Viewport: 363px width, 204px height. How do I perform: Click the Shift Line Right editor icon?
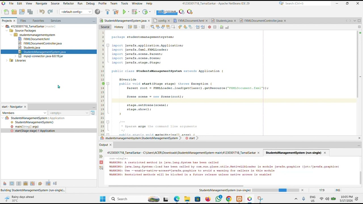coord(202,27)
